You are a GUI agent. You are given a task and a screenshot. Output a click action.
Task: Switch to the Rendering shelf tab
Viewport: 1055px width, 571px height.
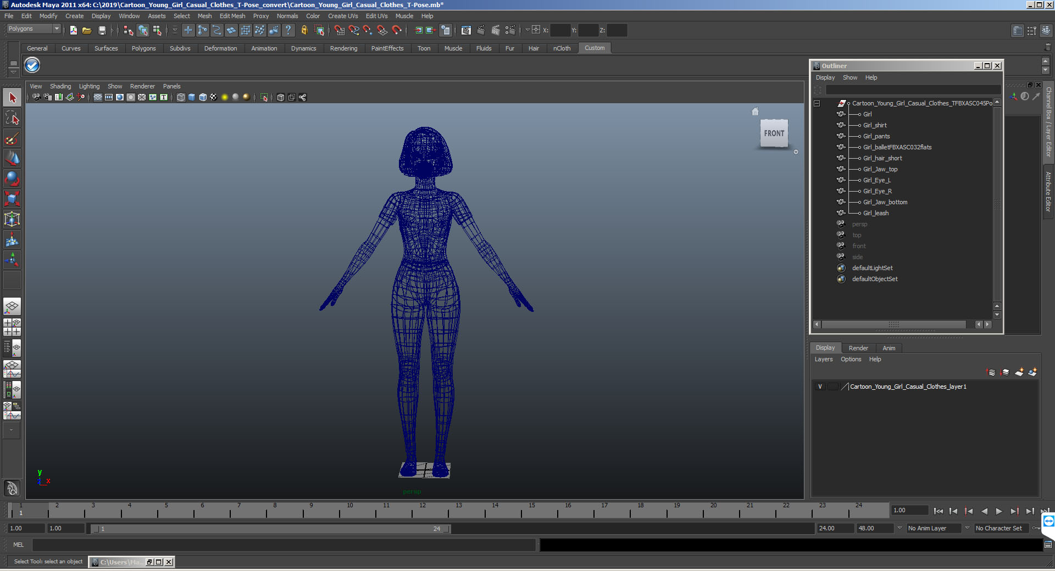point(343,48)
